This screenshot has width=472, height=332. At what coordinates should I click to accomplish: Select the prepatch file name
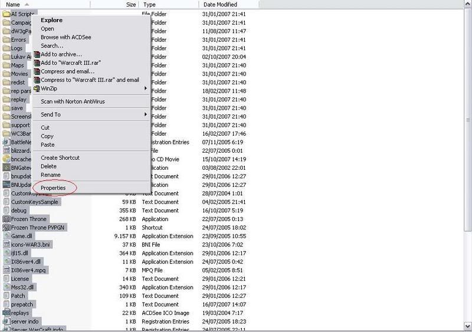[22, 304]
